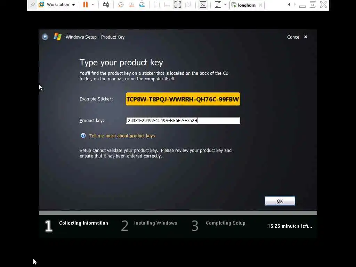The width and height of the screenshot is (356, 267).
Task: Show or hide the library sidebar
Action: click(x=157, y=5)
